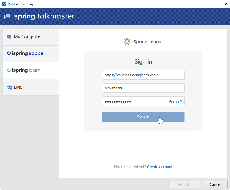
Task: Click the green ispring learn sidebar icon
Action: pos(9,70)
